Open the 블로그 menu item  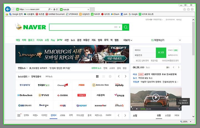tap(31, 40)
